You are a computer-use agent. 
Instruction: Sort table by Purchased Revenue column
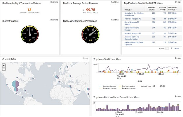[x=174, y=9]
